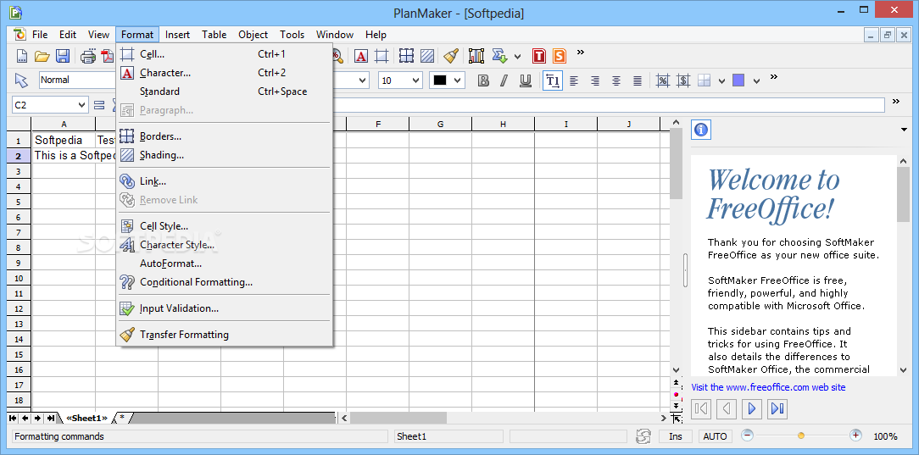The height and width of the screenshot is (455, 919).
Task: Open a file with the folder icon
Action: point(42,56)
